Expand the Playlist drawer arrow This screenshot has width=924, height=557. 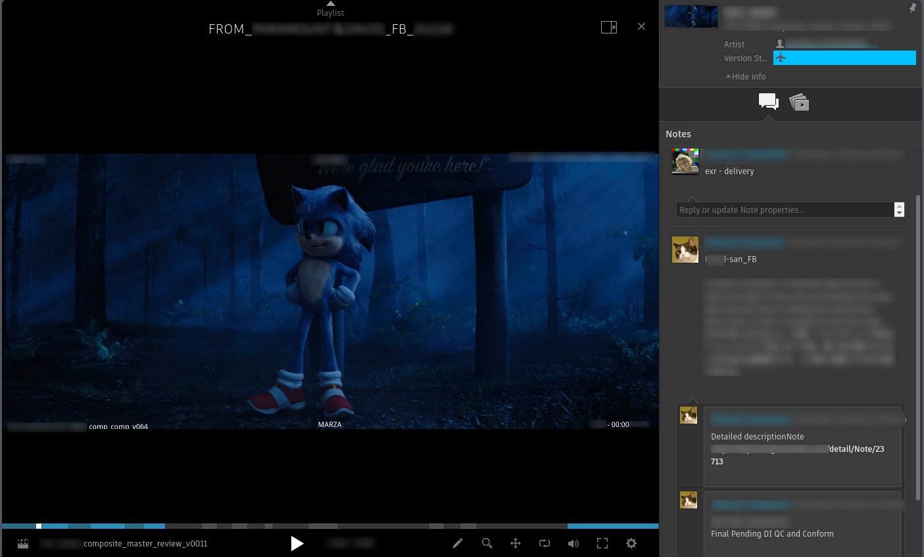331,4
